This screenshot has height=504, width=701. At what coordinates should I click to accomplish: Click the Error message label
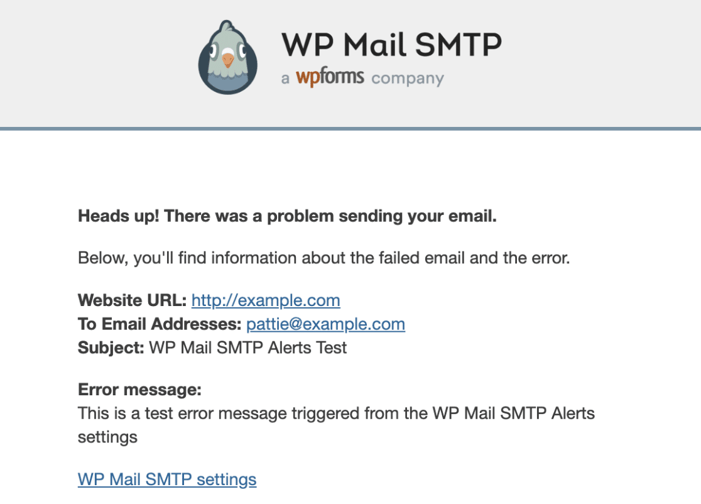click(139, 390)
